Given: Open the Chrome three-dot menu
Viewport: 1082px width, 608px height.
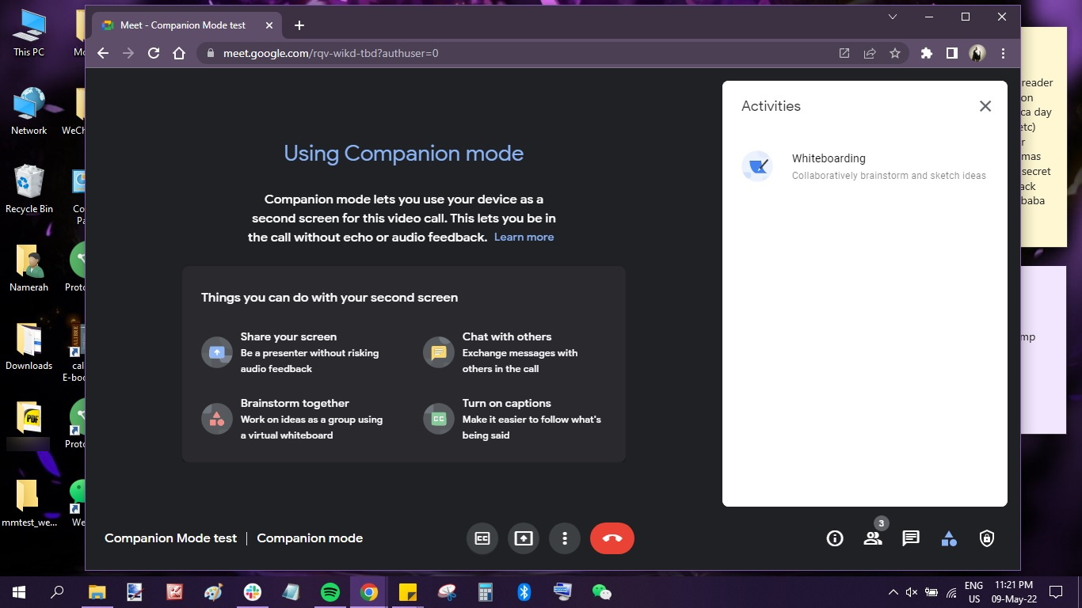Looking at the screenshot, I should (1003, 53).
